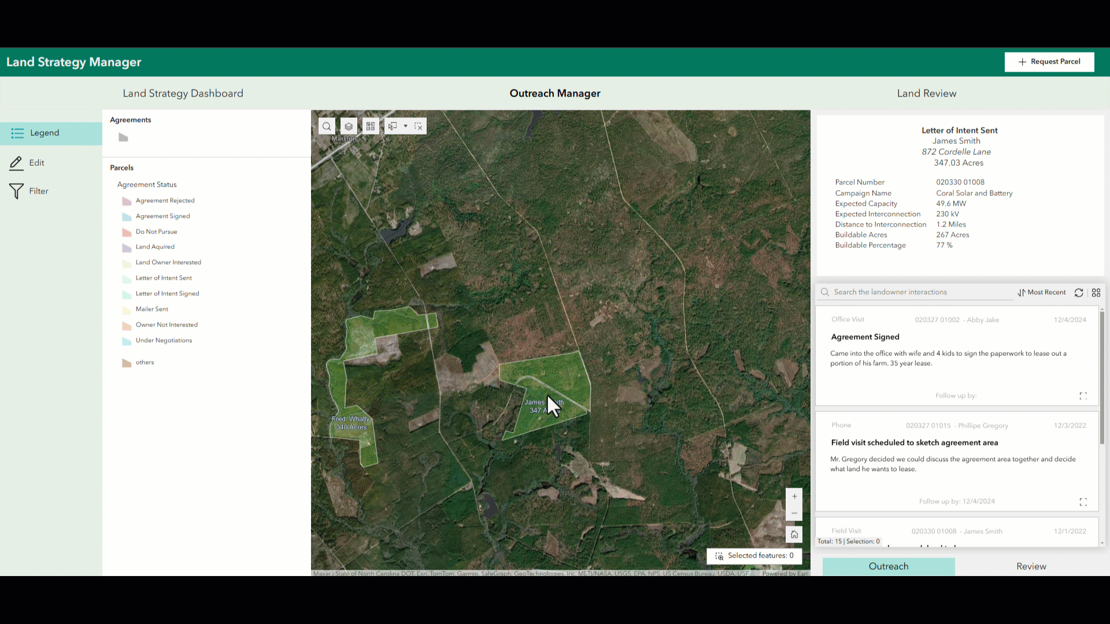The image size is (1110, 624).
Task: Refresh the landowner interactions list
Action: point(1078,293)
